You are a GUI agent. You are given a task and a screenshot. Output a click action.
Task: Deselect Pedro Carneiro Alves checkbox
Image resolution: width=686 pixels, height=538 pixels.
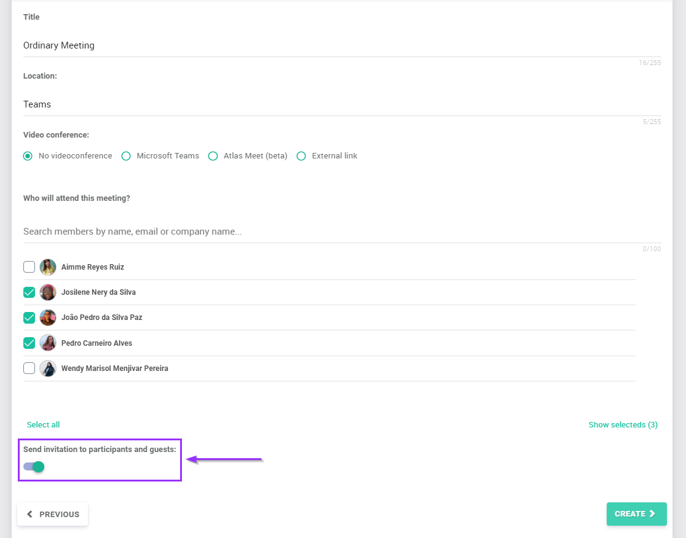click(30, 343)
